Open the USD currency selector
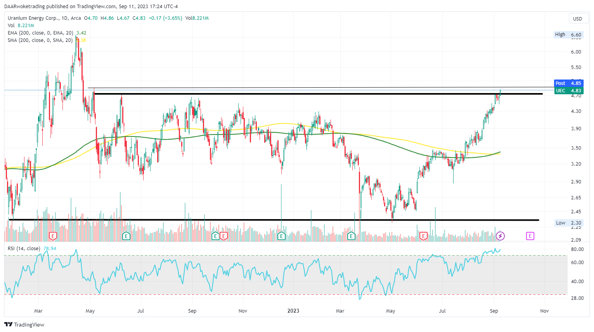Screen dimensions: 594x332 coord(578,19)
